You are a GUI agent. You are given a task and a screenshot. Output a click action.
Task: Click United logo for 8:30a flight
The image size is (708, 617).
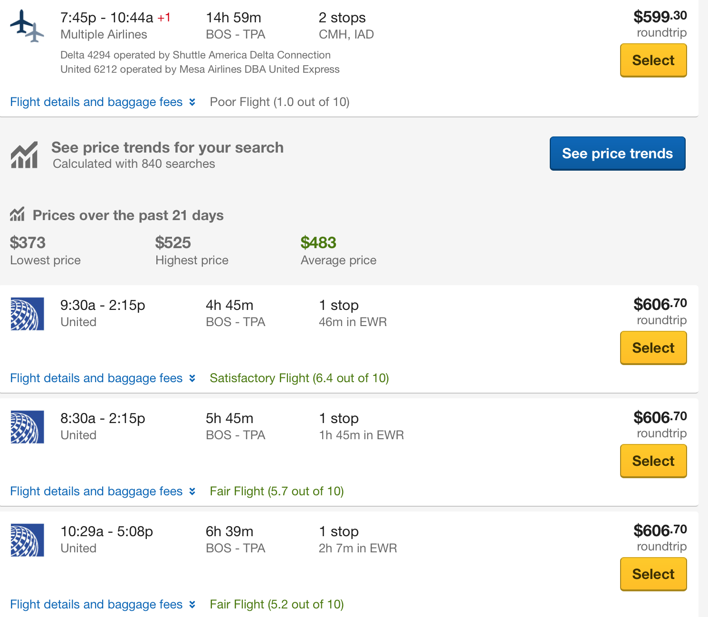click(x=28, y=427)
